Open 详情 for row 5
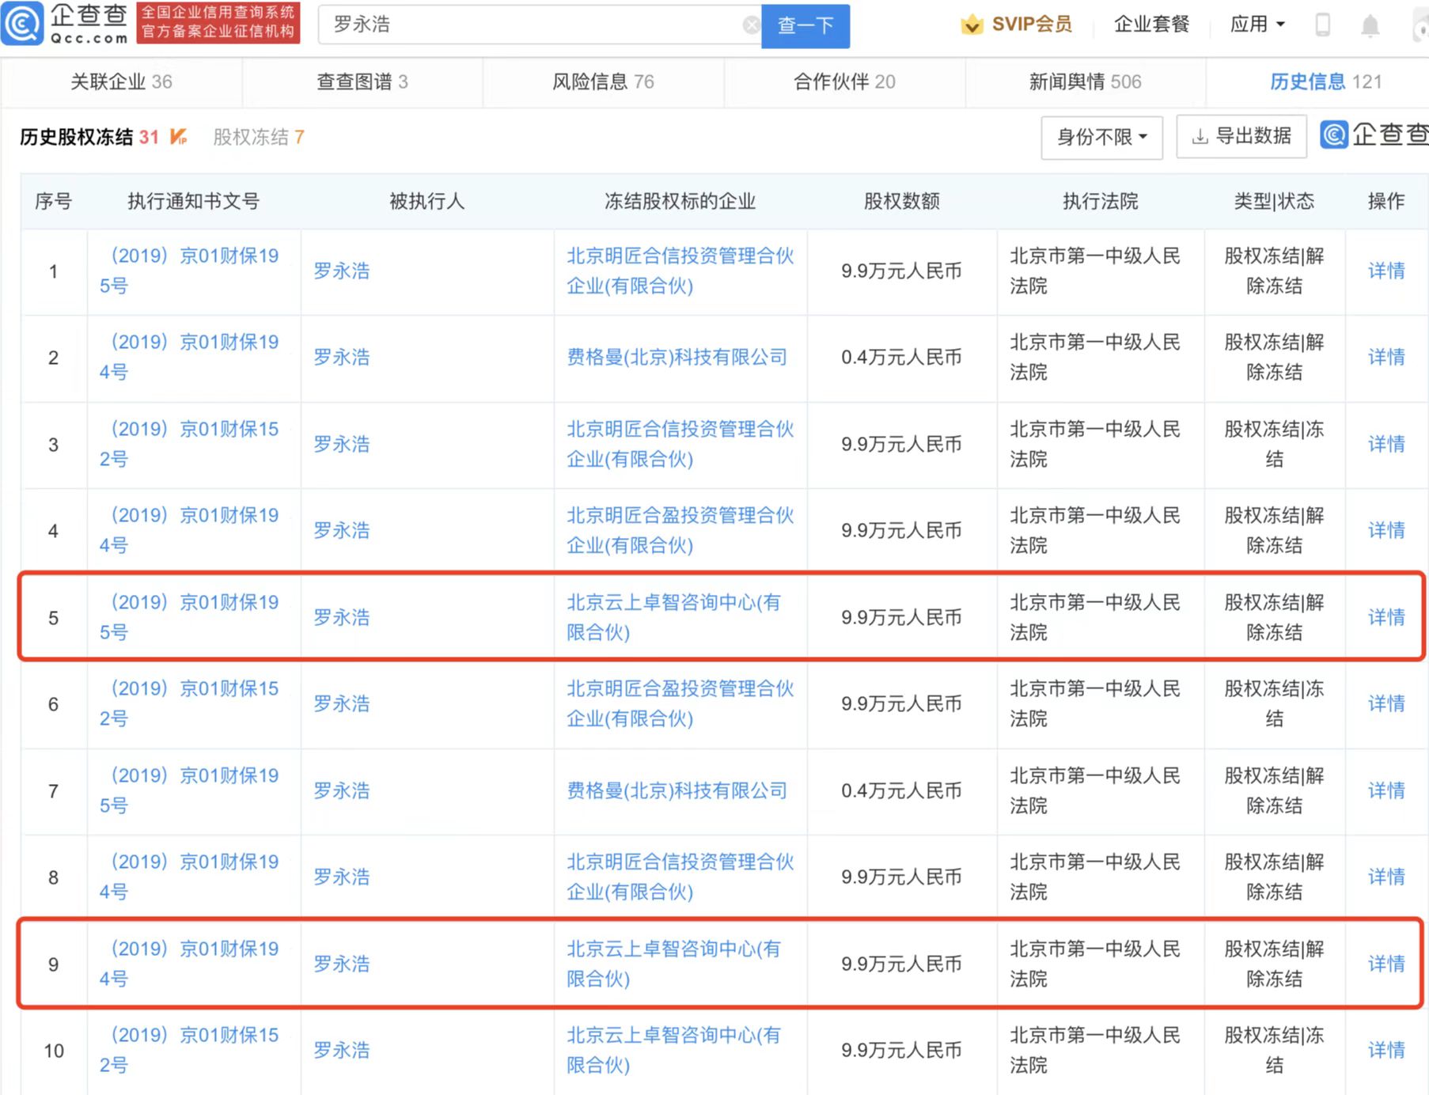 point(1386,617)
